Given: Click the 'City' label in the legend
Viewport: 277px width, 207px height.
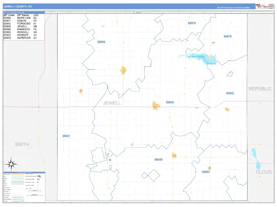Looking at the screenshot, I should point(39,176).
